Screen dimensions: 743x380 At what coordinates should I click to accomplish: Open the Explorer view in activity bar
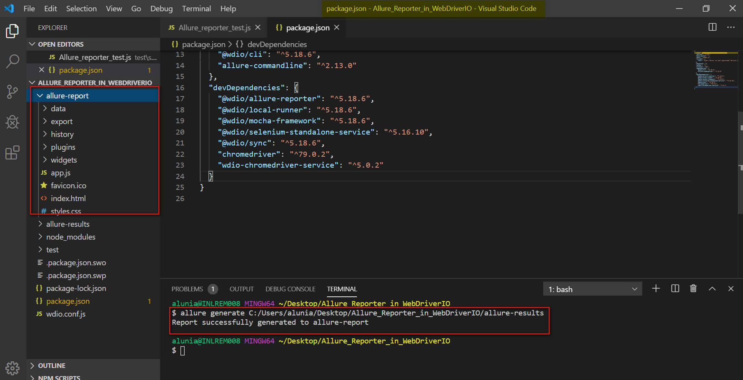click(x=12, y=31)
